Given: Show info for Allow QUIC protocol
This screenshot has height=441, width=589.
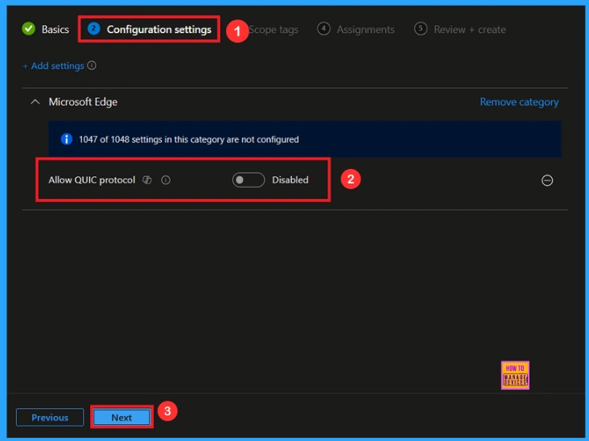Looking at the screenshot, I should (166, 180).
